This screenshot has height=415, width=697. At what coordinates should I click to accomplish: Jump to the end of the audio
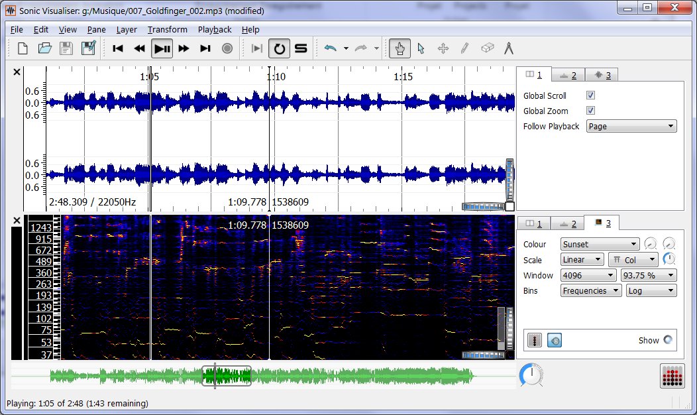[205, 48]
